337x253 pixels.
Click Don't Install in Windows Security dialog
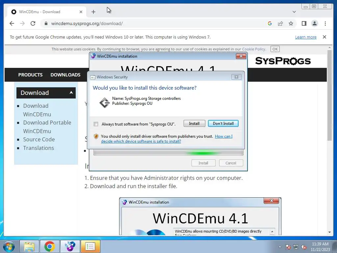click(223, 124)
